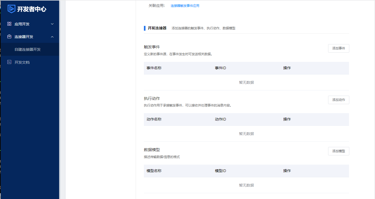Click the 描述传输数据/信息的格式 description
375x199 pixels.
coord(162,157)
